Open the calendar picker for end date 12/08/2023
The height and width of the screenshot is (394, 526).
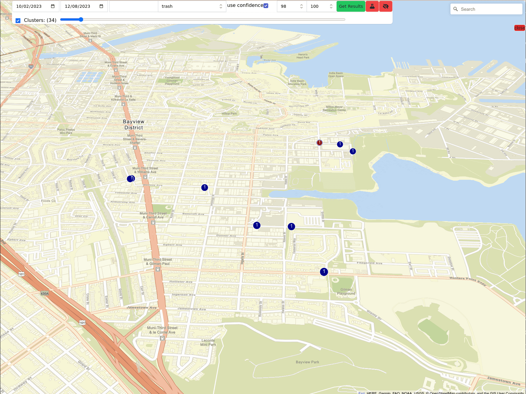(101, 6)
